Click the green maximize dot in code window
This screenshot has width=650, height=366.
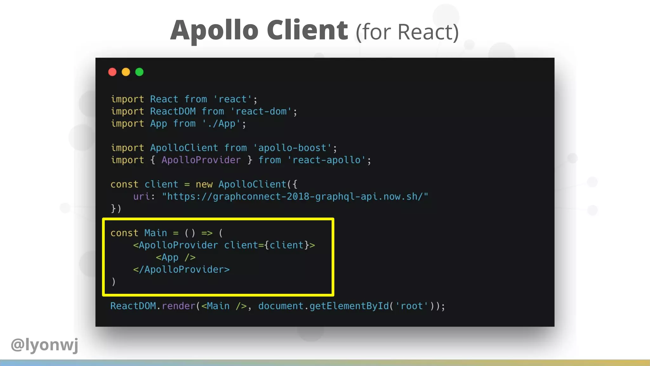(x=139, y=72)
